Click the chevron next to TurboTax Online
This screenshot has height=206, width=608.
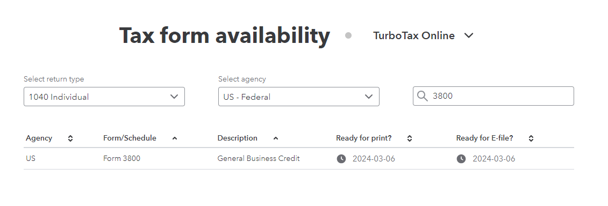[x=469, y=35]
